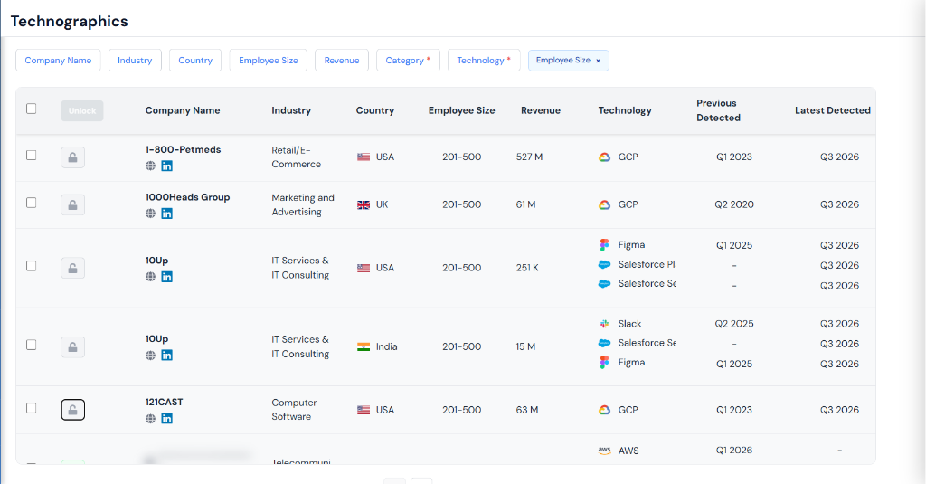The height and width of the screenshot is (484, 926).
Task: Open the Industry filter
Action: click(135, 61)
